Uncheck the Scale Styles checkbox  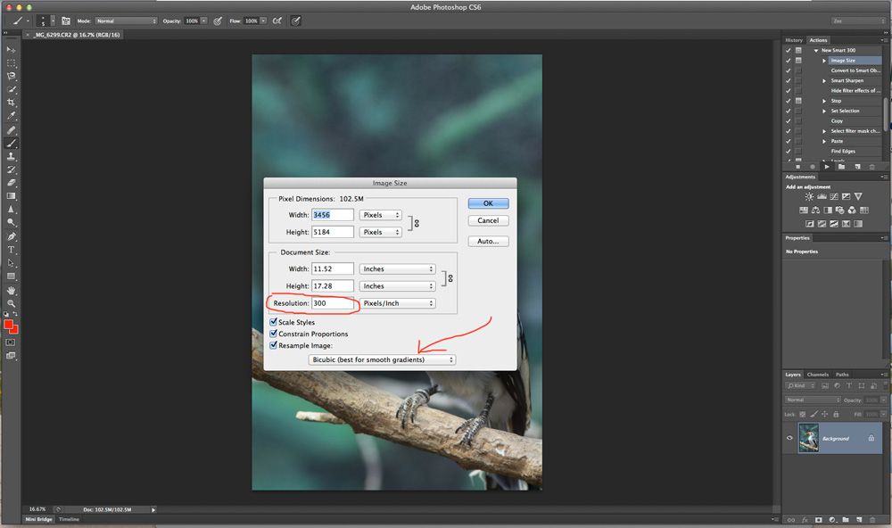(x=274, y=322)
